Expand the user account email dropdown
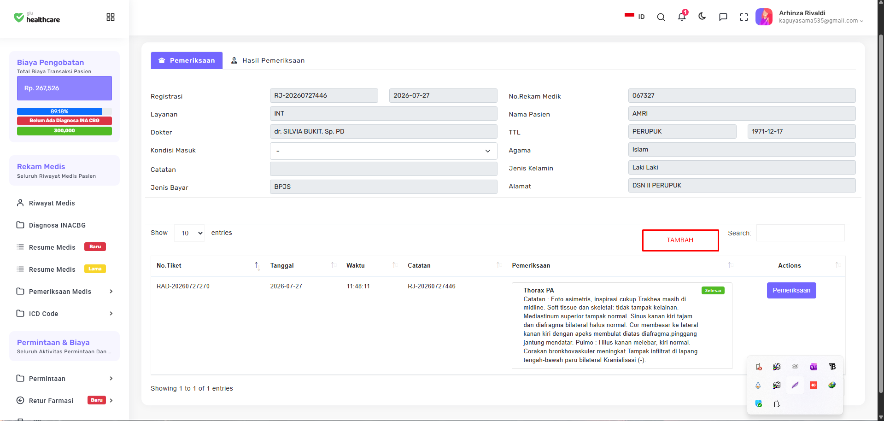The width and height of the screenshot is (884, 421). point(821,21)
